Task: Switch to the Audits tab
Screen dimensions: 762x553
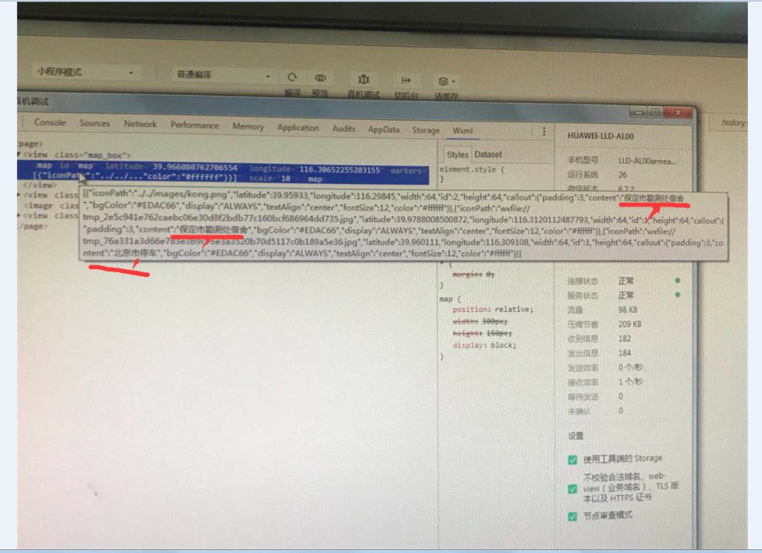Action: (x=344, y=128)
